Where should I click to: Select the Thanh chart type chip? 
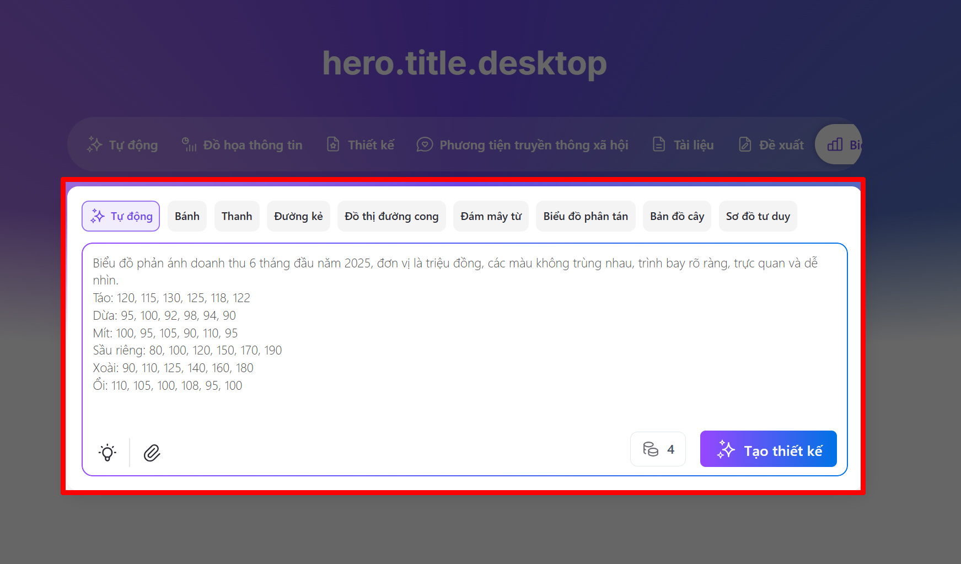(x=237, y=216)
